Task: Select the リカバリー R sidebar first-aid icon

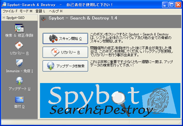Action: tap(19, 46)
